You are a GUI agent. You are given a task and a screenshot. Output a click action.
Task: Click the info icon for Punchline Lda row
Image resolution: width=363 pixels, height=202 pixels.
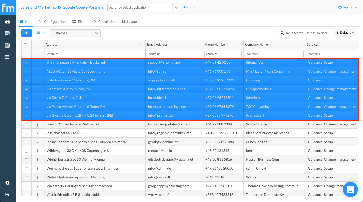[x=38, y=142]
